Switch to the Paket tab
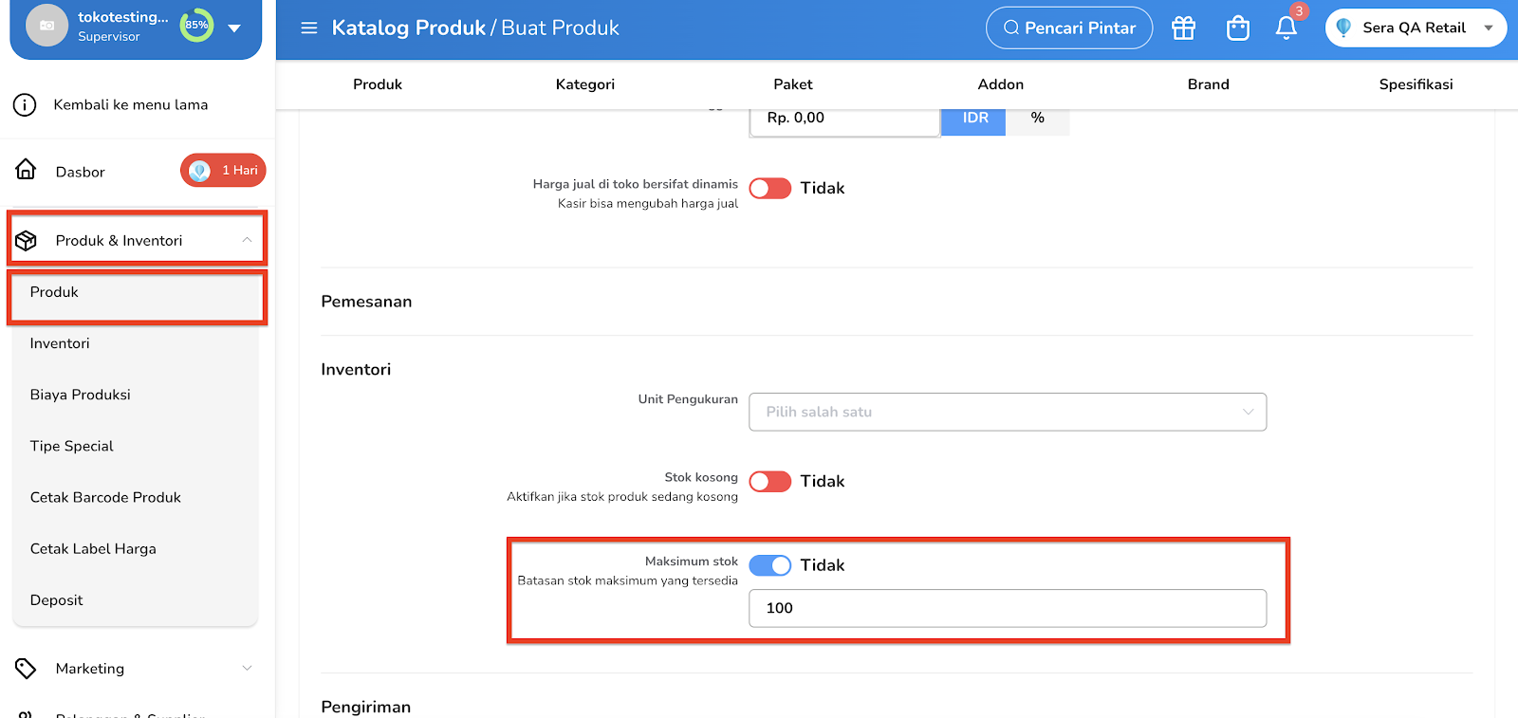 click(x=793, y=84)
